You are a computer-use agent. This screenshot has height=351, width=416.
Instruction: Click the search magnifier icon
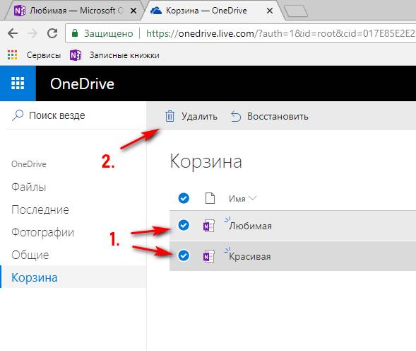click(x=18, y=115)
